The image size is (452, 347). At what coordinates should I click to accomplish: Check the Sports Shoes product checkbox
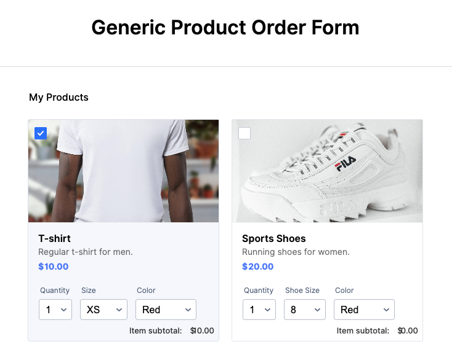(244, 133)
